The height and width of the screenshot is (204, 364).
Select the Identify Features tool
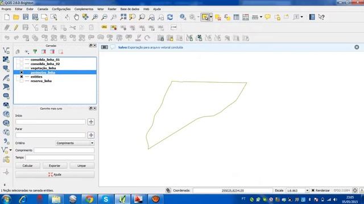pos(183,17)
